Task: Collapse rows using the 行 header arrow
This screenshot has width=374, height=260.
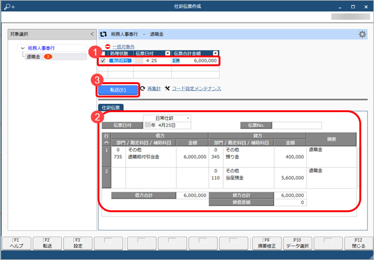Action: click(106, 143)
